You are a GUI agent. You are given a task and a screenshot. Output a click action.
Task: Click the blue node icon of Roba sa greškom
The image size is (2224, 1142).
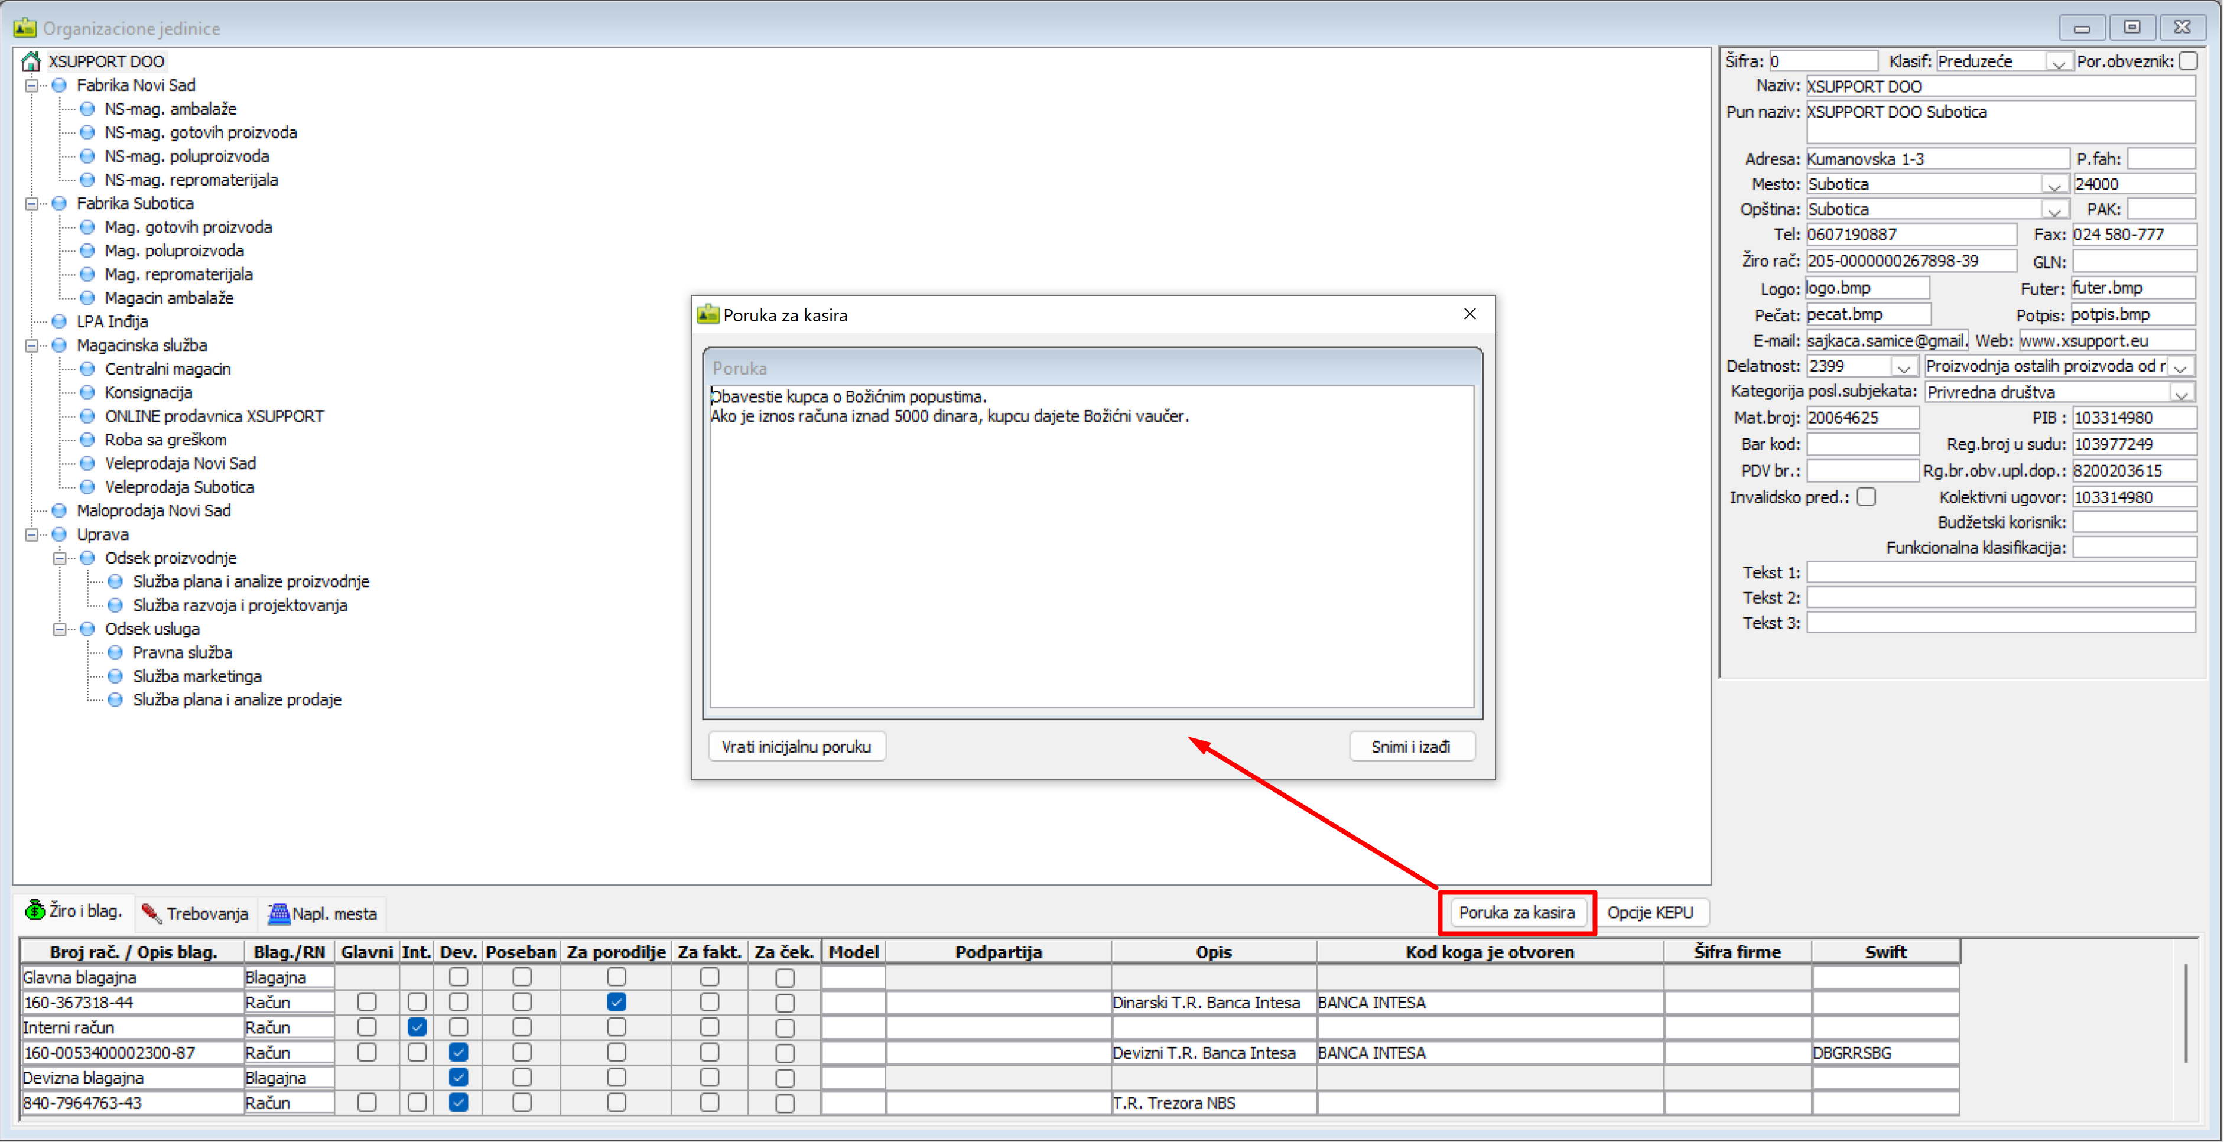(x=87, y=440)
